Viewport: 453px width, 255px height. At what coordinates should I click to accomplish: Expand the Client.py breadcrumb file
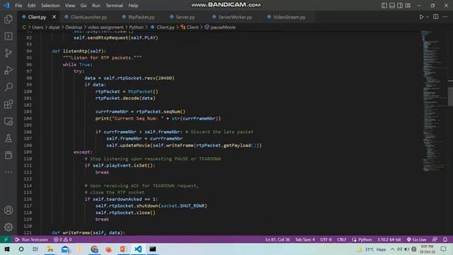(166, 27)
